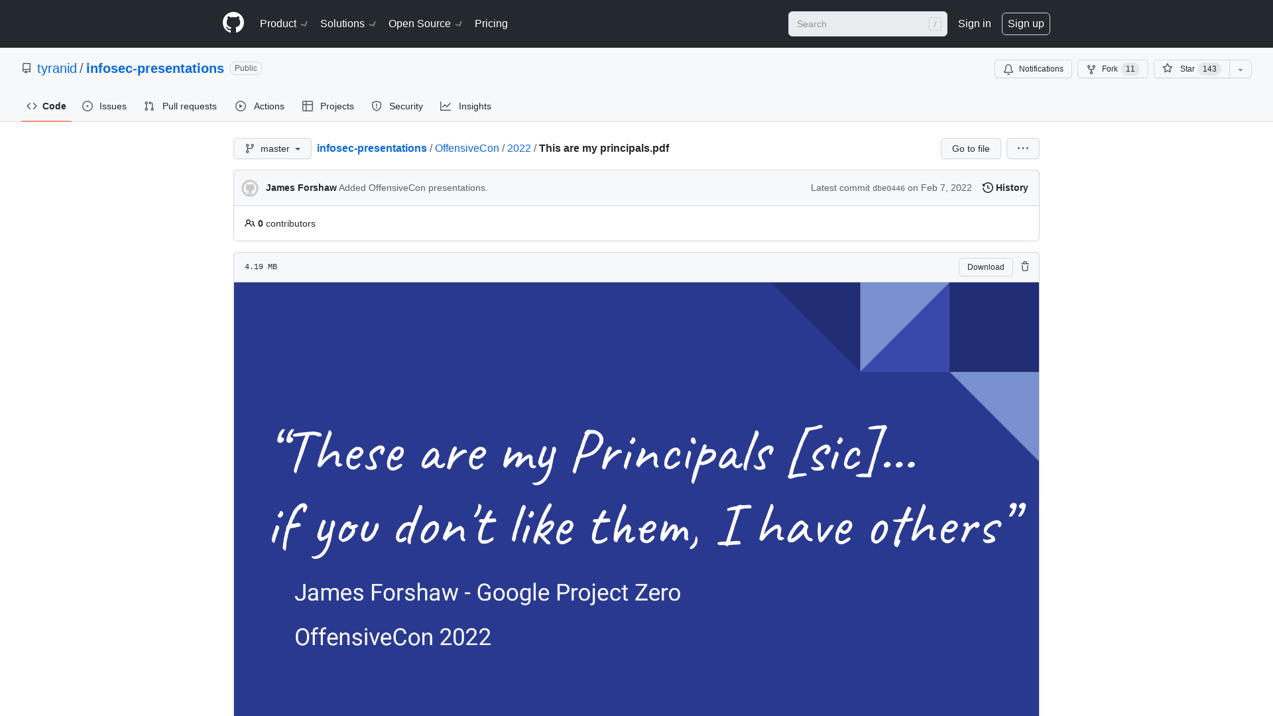Open the commit message Added OffensiveCon presentations

pos(413,188)
